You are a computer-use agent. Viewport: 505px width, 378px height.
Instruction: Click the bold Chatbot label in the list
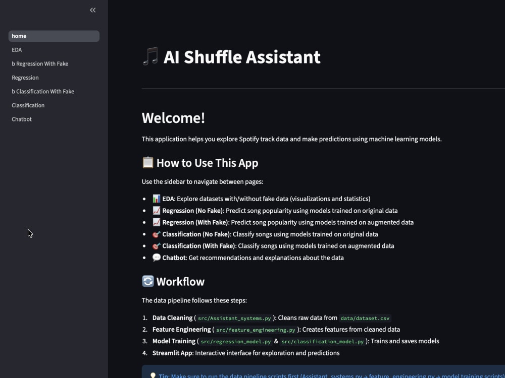tap(174, 258)
